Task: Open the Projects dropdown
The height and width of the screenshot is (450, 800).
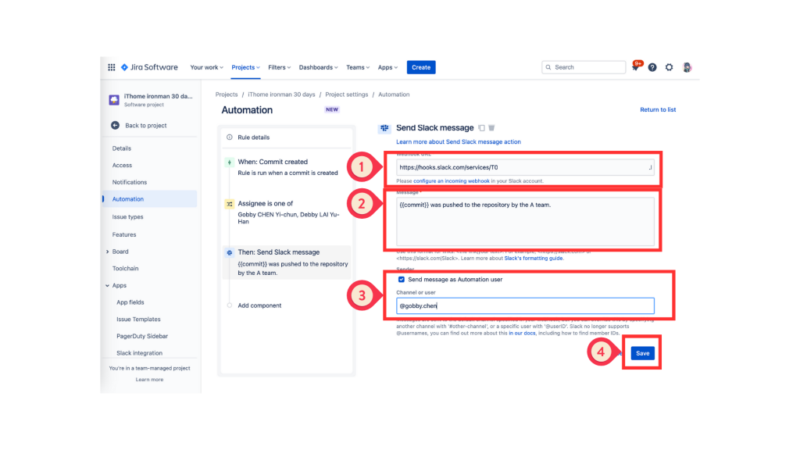Action: coord(245,67)
